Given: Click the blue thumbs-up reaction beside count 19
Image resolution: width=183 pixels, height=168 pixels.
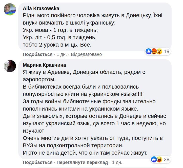Looking at the screenshot, I should [149, 52].
